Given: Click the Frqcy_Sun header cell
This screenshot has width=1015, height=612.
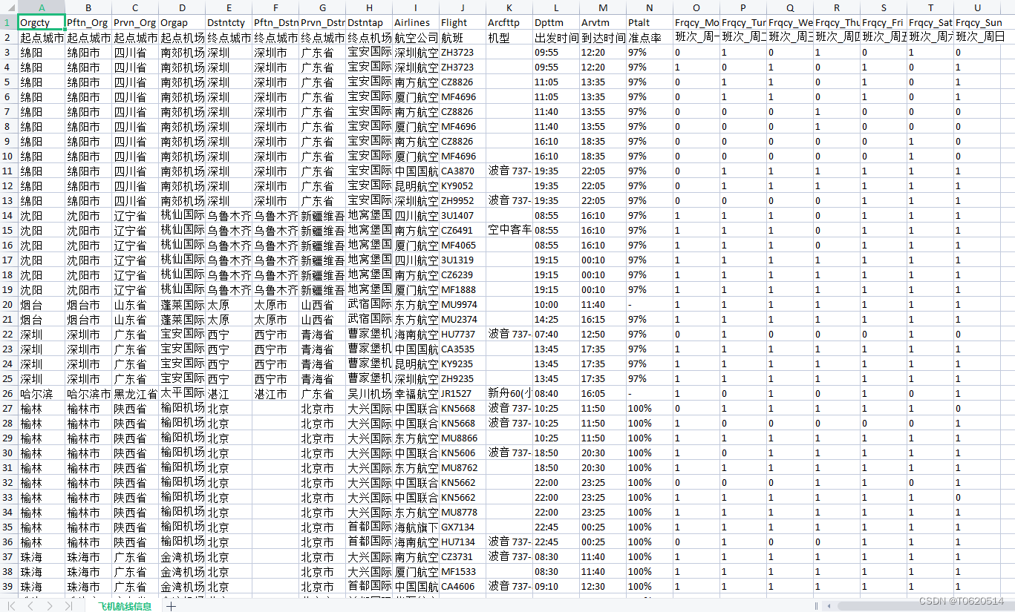Looking at the screenshot, I should pyautogui.click(x=977, y=22).
